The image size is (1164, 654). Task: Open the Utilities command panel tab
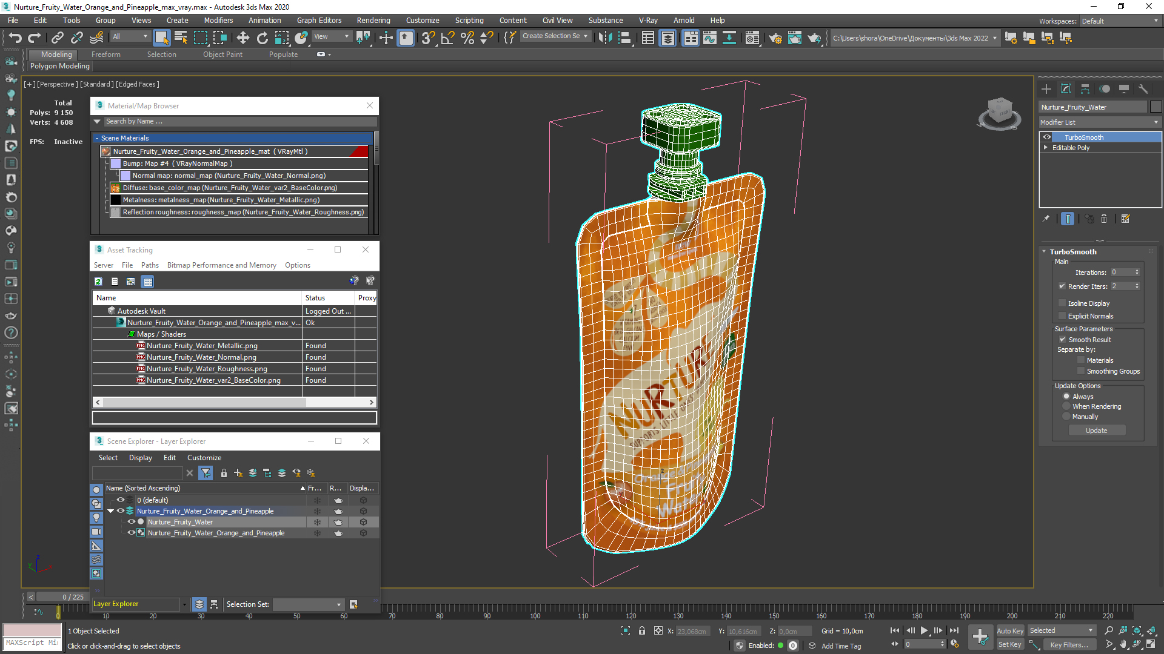1143,89
